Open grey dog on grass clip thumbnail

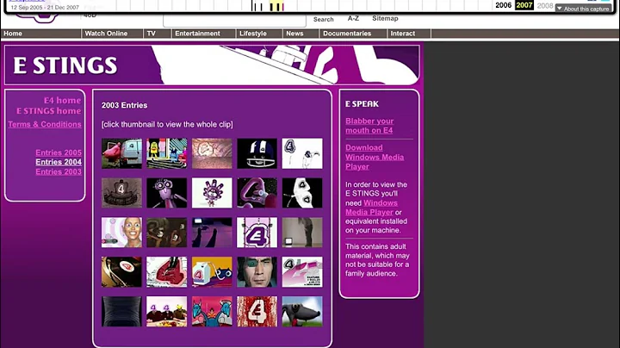click(302, 312)
